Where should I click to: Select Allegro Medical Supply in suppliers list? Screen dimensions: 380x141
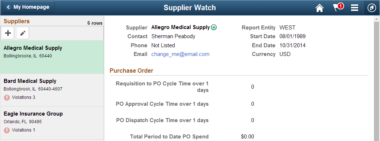point(52,57)
